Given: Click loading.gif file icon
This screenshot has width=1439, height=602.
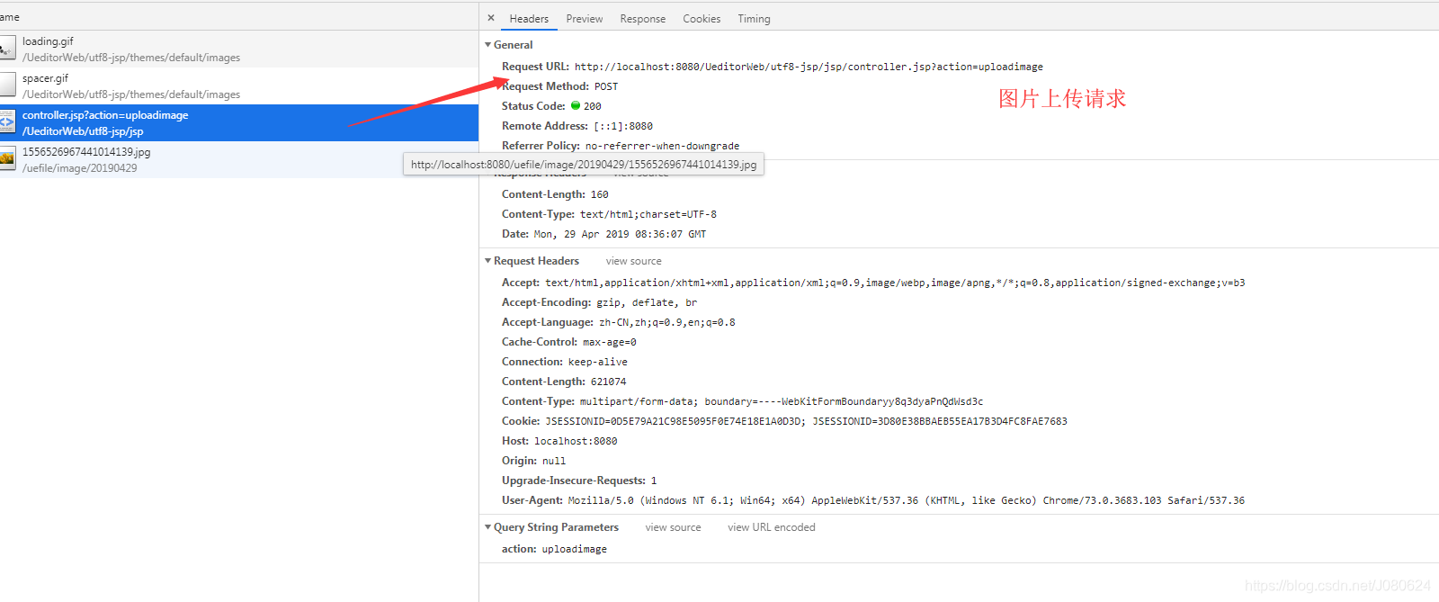Looking at the screenshot, I should (8, 49).
